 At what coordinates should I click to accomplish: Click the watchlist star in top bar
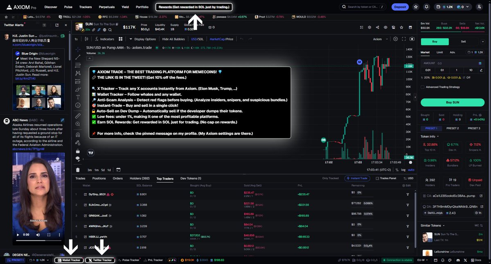[416, 7]
